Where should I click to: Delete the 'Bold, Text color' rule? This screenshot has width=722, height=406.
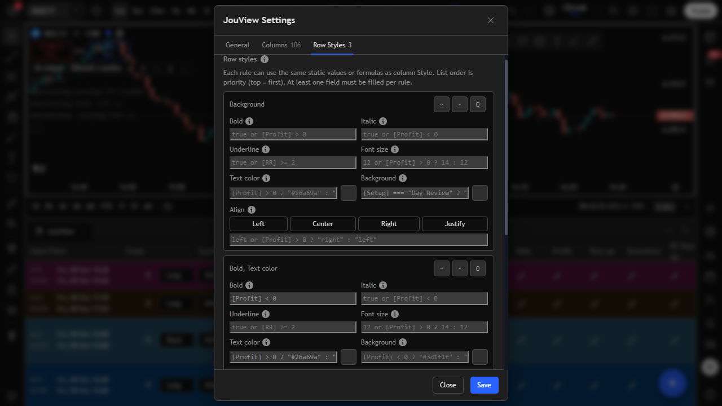[x=478, y=268]
